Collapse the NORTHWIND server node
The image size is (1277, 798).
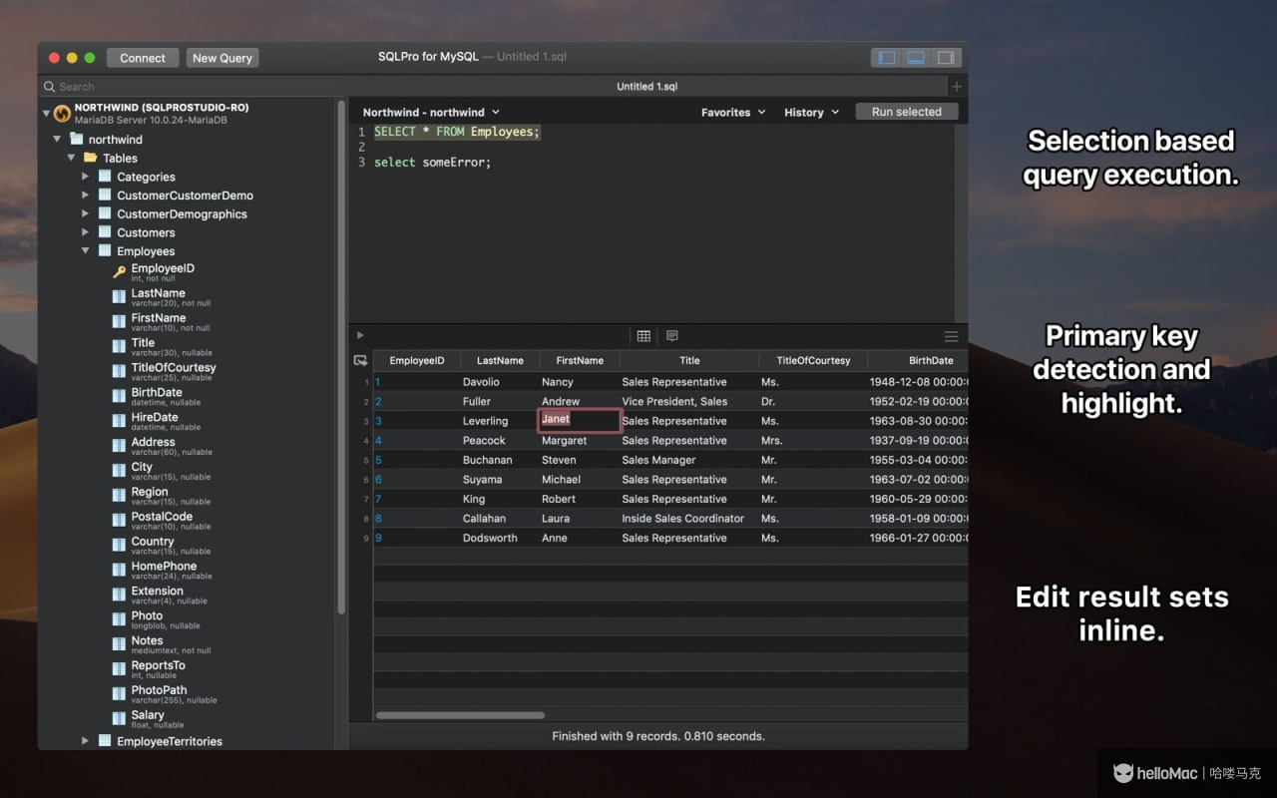[46, 114]
